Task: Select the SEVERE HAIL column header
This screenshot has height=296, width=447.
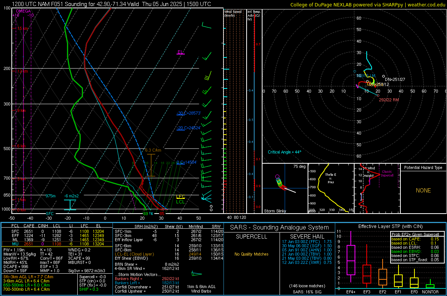Action: click(307, 237)
